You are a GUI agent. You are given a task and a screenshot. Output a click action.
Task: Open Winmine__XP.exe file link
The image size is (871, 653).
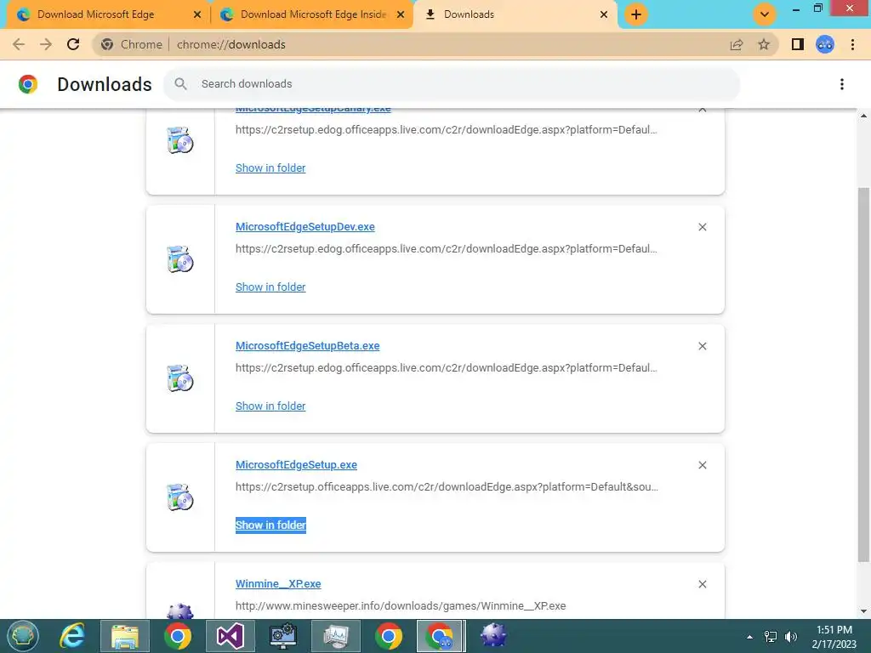pyautogui.click(x=278, y=583)
